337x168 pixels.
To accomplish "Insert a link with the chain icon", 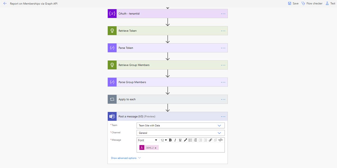I will point(210,140).
